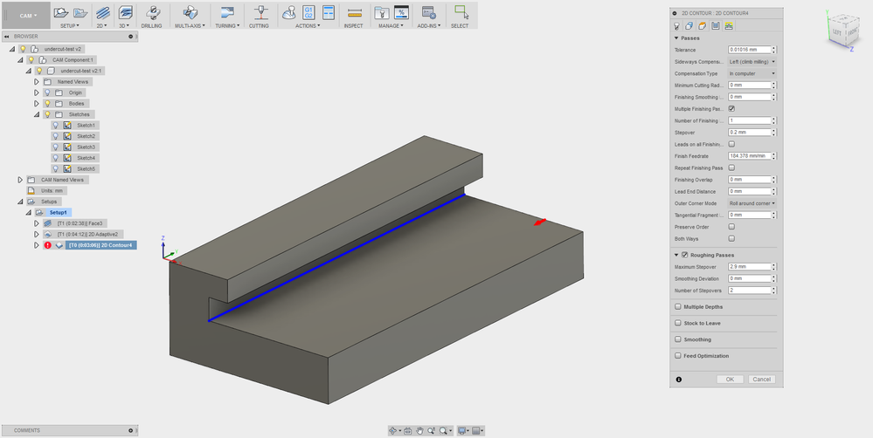Collapse the Passes section
This screenshot has width=873, height=438.
coord(676,38)
